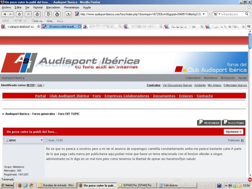This screenshot has height=189, width=252.
Task: Open the post permalink #1
Action: [242, 140]
